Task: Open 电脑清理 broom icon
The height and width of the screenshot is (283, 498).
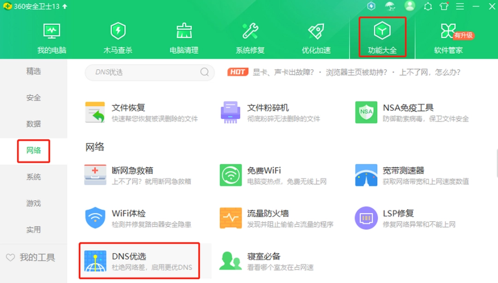Action: [x=184, y=31]
